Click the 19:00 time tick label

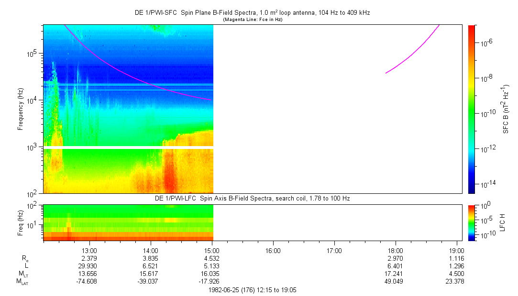[x=457, y=251]
